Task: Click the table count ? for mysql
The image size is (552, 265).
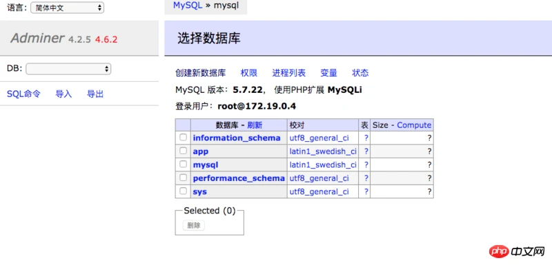Action: (x=366, y=165)
